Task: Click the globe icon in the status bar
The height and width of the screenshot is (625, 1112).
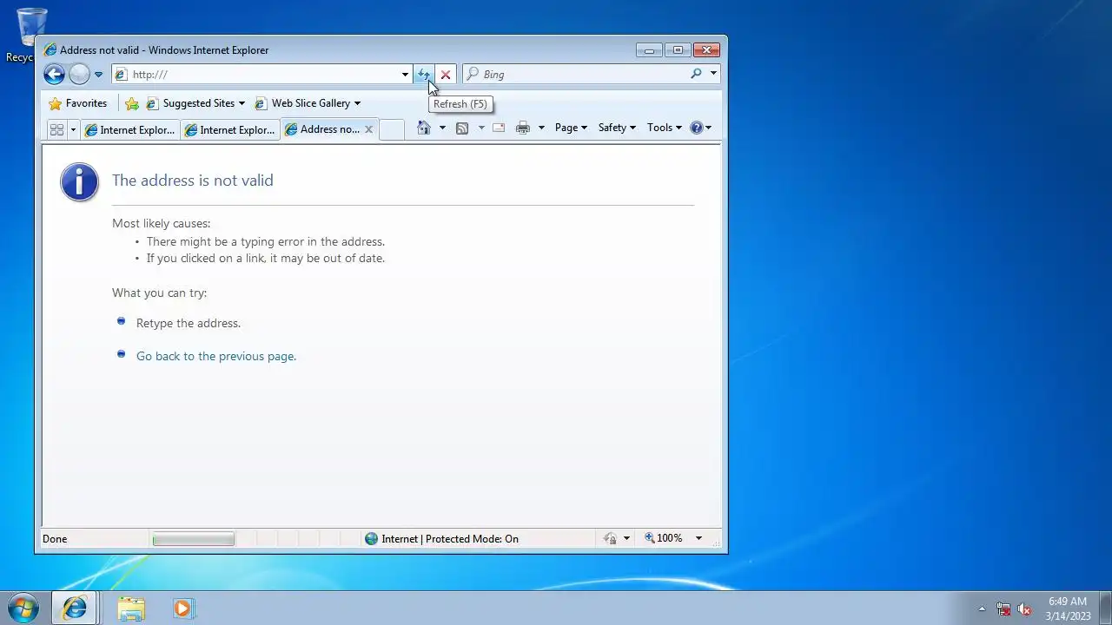Action: tap(372, 539)
